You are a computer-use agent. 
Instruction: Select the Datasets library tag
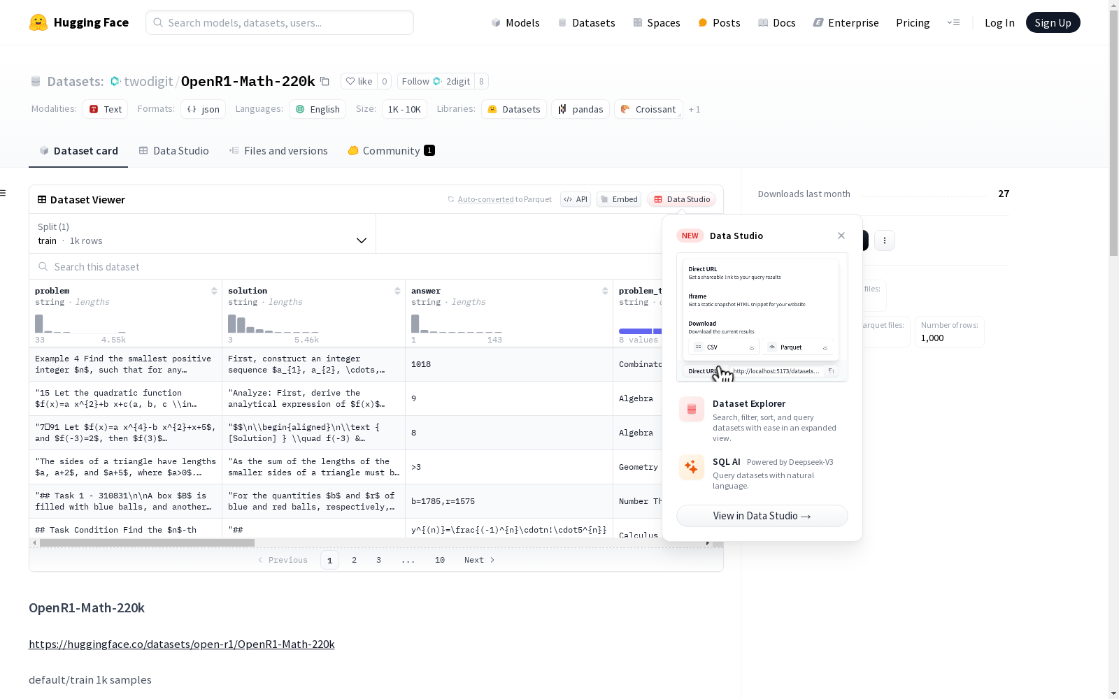tap(514, 109)
